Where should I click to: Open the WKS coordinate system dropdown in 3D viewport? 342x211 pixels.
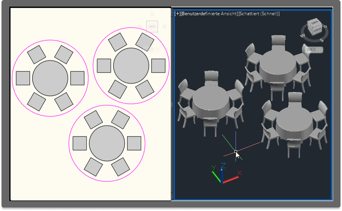tap(312, 50)
